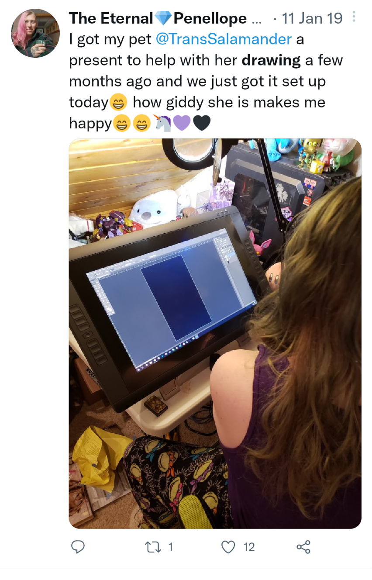The width and height of the screenshot is (372, 580).
Task: Follow the @TransSalamander mention link
Action: point(224,39)
